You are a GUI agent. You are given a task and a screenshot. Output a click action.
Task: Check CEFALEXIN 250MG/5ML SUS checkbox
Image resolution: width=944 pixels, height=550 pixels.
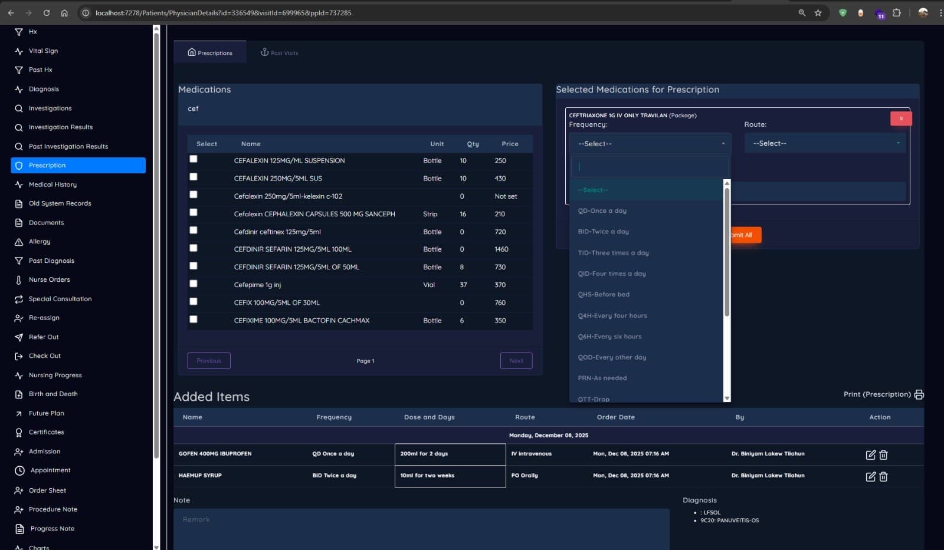(x=194, y=177)
